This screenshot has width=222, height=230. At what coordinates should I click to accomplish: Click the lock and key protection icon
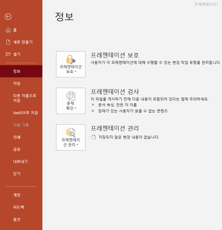pyautogui.click(x=70, y=59)
